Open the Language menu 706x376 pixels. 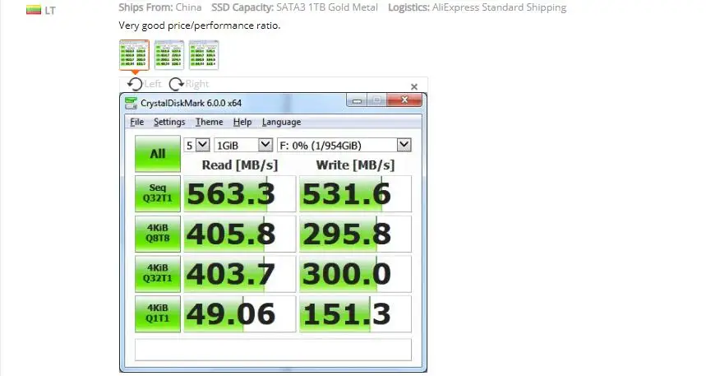[x=281, y=122]
